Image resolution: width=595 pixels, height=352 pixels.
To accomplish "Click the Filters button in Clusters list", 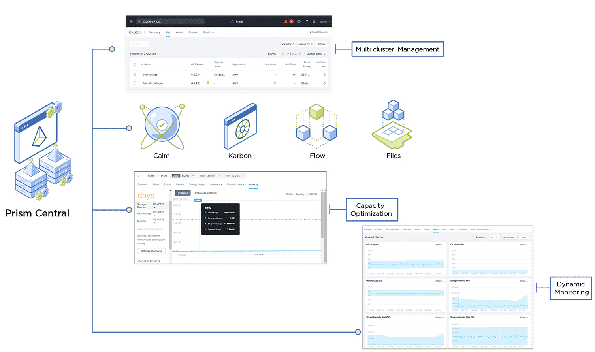I will [x=322, y=44].
